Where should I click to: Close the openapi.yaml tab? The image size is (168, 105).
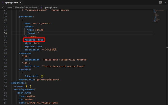point(21,3)
